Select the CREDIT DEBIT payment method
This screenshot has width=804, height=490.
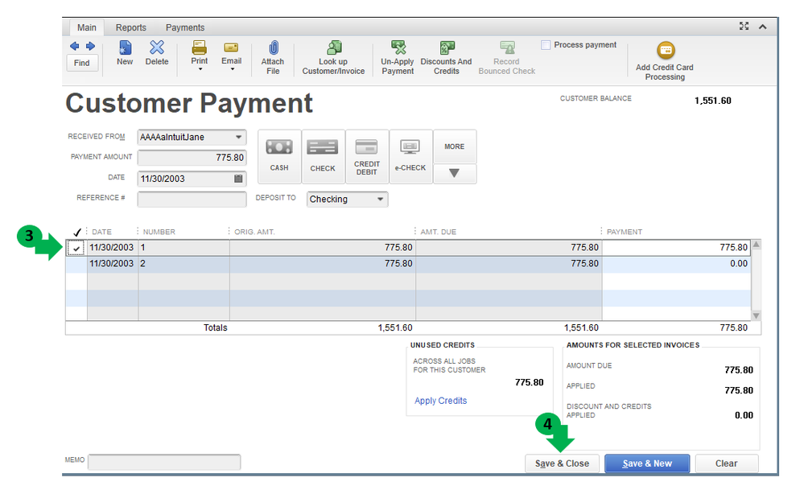pyautogui.click(x=367, y=156)
